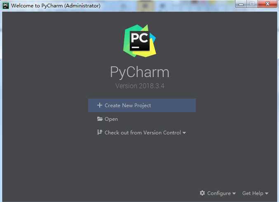279x202 pixels.
Task: Choose the Open label to browse projects
Action: click(x=111, y=119)
